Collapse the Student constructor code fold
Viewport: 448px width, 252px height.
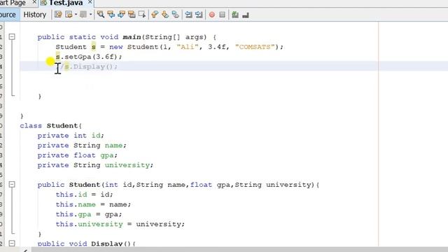(12, 185)
